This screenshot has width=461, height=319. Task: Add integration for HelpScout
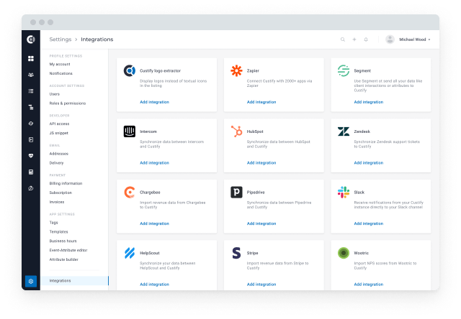(x=154, y=285)
